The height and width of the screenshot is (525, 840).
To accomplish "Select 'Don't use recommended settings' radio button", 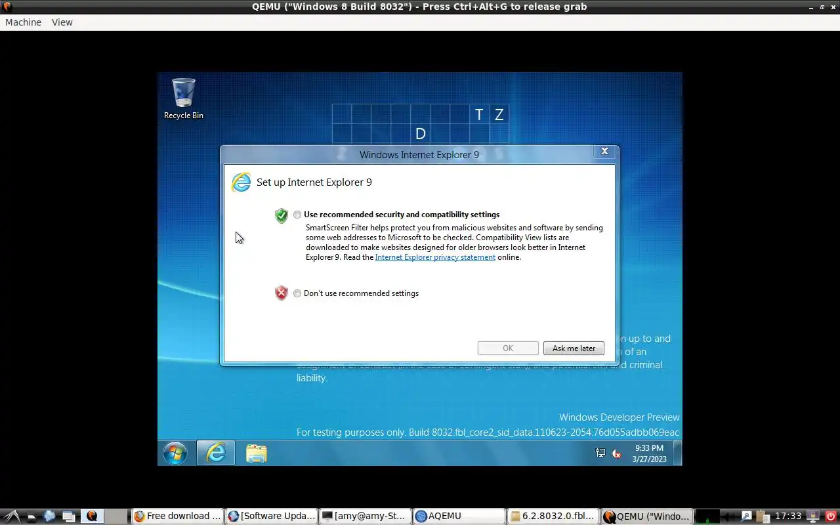I will [297, 293].
